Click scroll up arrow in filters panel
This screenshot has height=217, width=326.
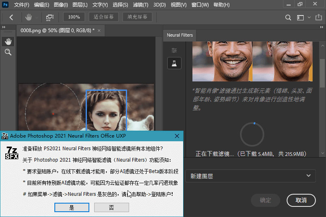pyautogui.click(x=322, y=46)
